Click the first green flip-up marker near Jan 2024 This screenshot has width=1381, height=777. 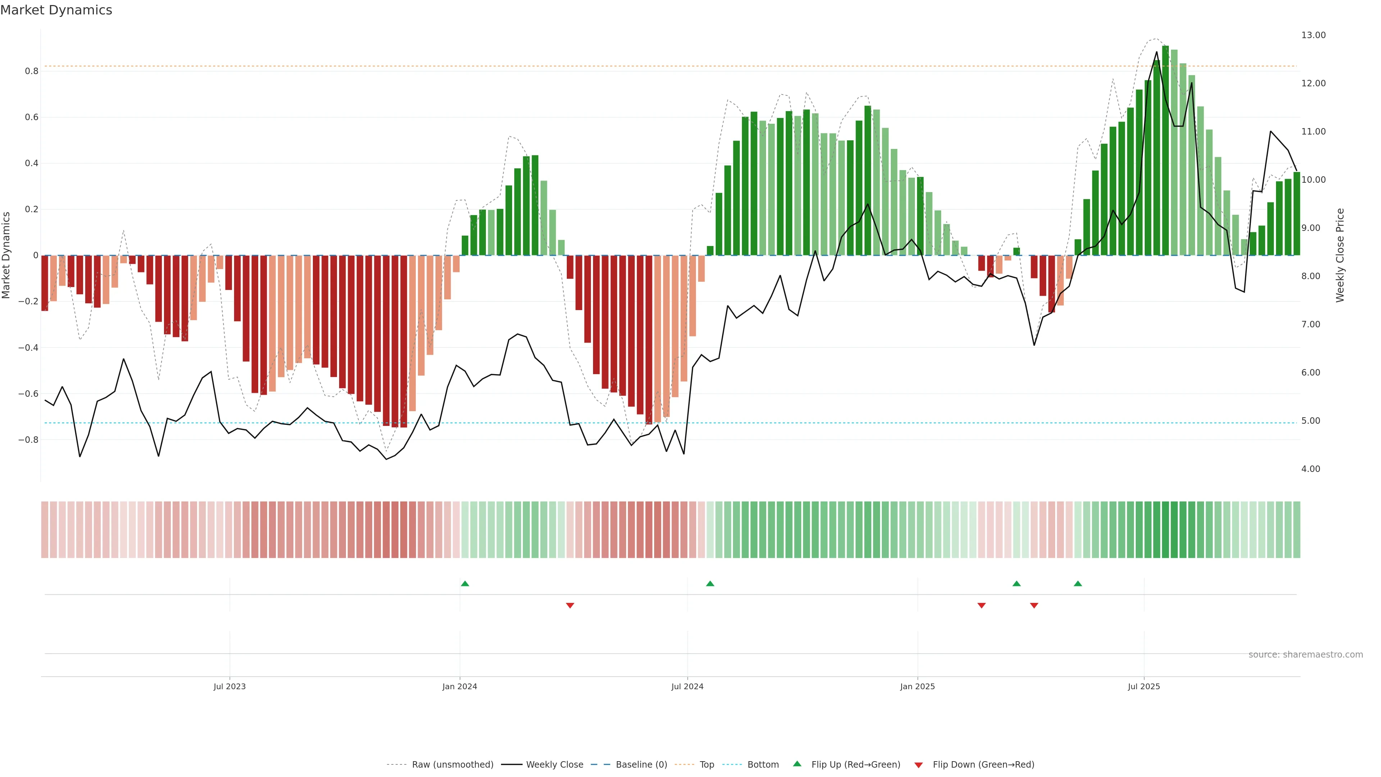465,583
